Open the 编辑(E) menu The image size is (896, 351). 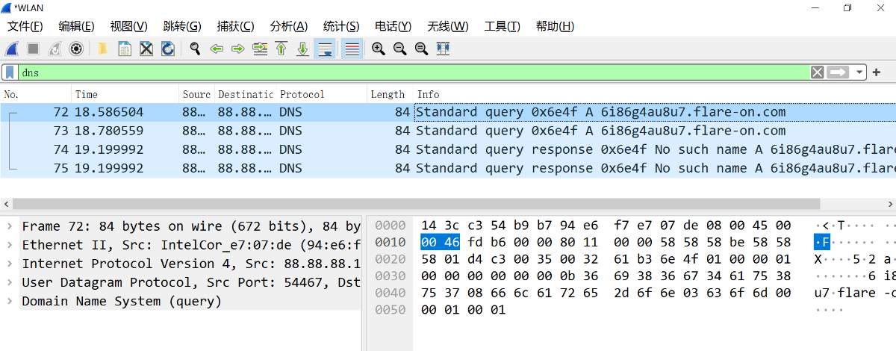[76, 26]
